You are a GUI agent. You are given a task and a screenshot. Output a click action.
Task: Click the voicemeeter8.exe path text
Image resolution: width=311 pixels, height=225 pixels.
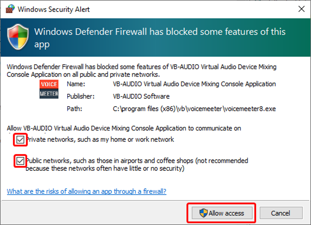(x=195, y=109)
